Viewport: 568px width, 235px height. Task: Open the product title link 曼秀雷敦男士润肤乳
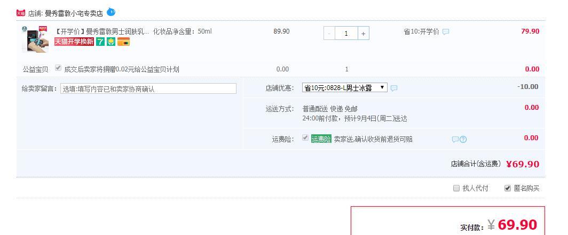101,31
